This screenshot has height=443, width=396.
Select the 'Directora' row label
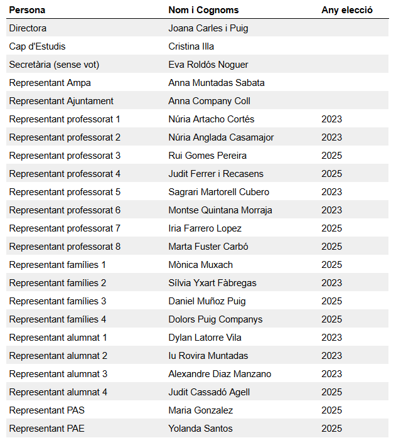[28, 28]
